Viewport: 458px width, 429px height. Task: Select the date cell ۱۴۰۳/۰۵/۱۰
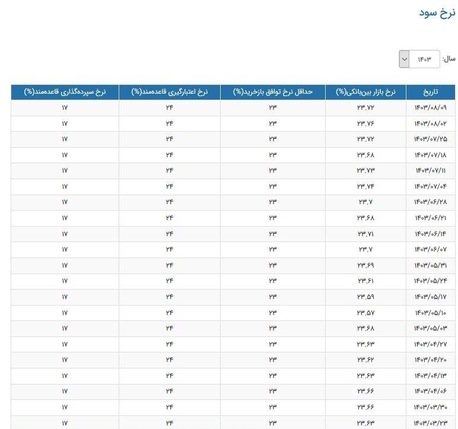(430, 312)
